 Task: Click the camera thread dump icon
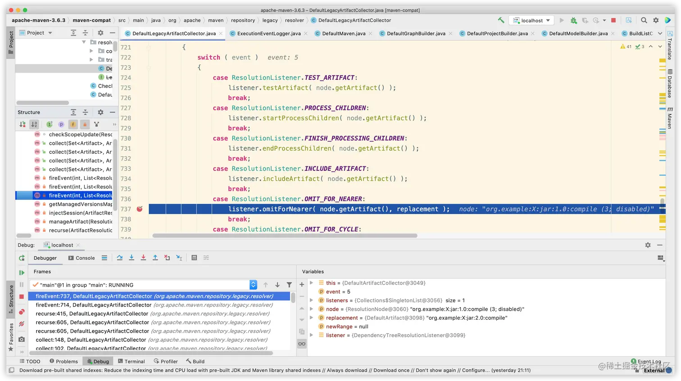pyautogui.click(x=22, y=339)
